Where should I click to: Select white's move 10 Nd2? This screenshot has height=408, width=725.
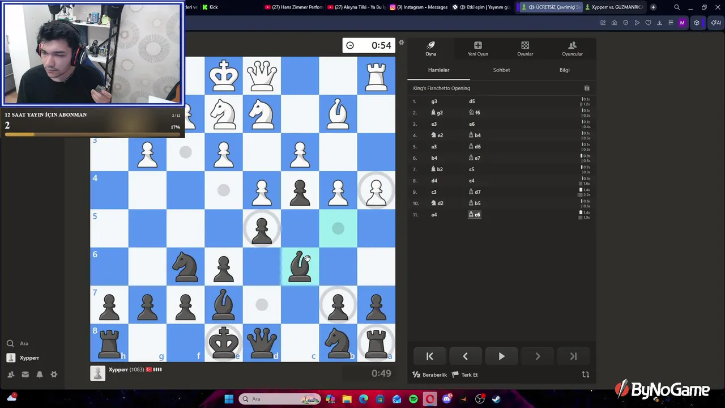point(437,203)
